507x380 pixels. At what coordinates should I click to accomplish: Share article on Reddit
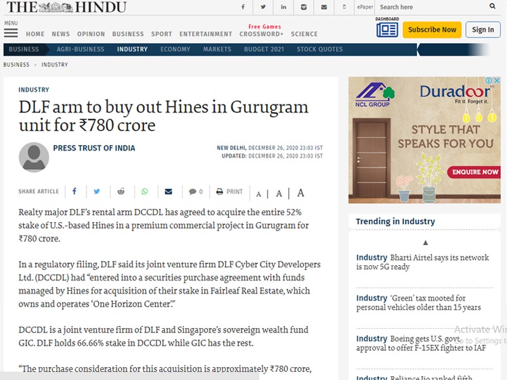click(x=121, y=191)
